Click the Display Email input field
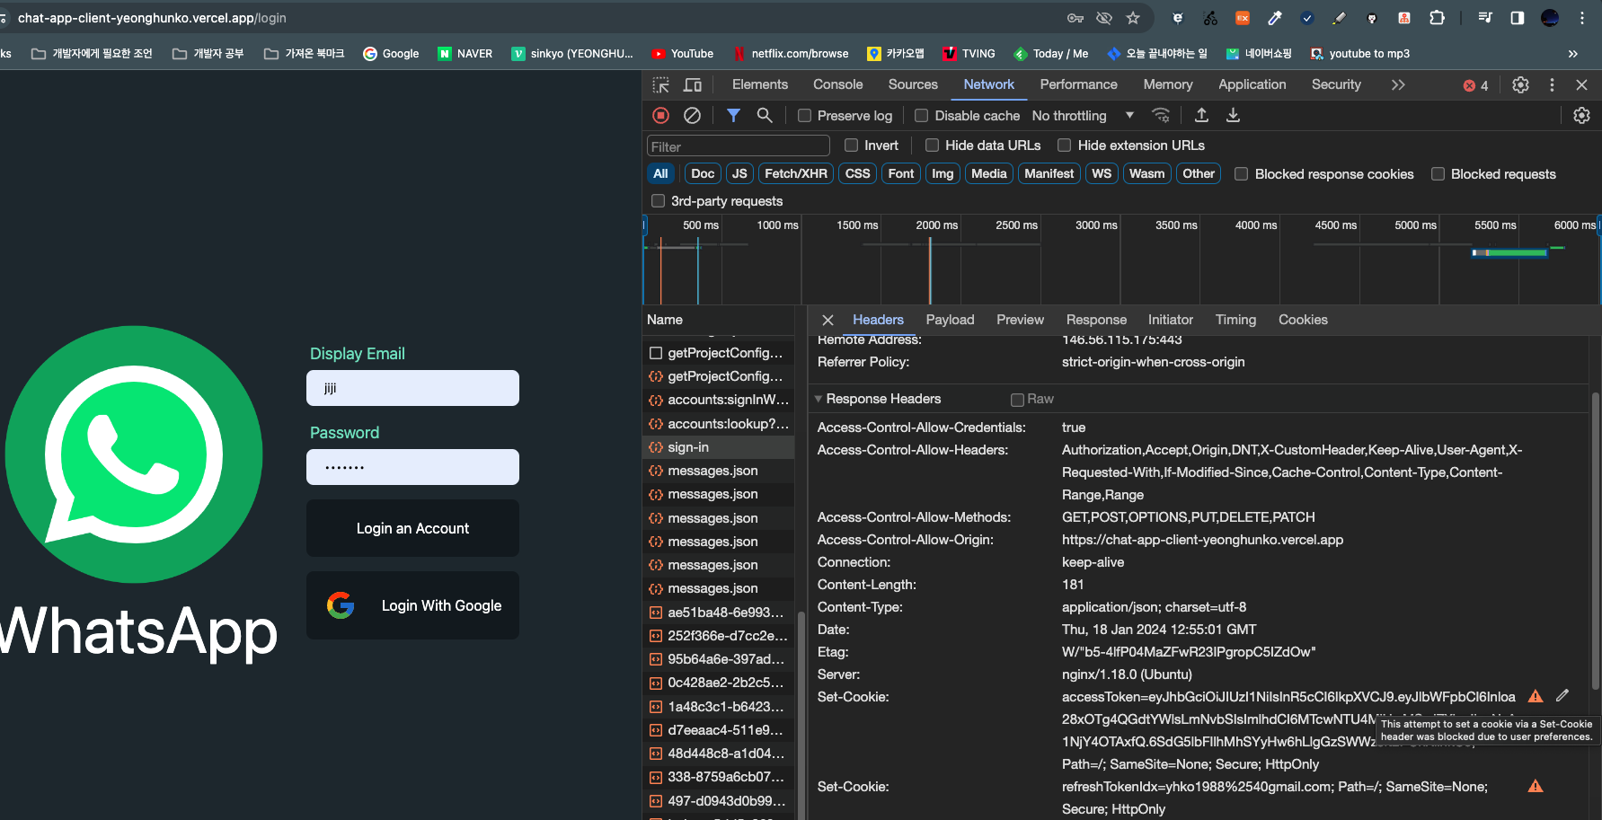Screen dimensions: 1602x820 coord(412,388)
